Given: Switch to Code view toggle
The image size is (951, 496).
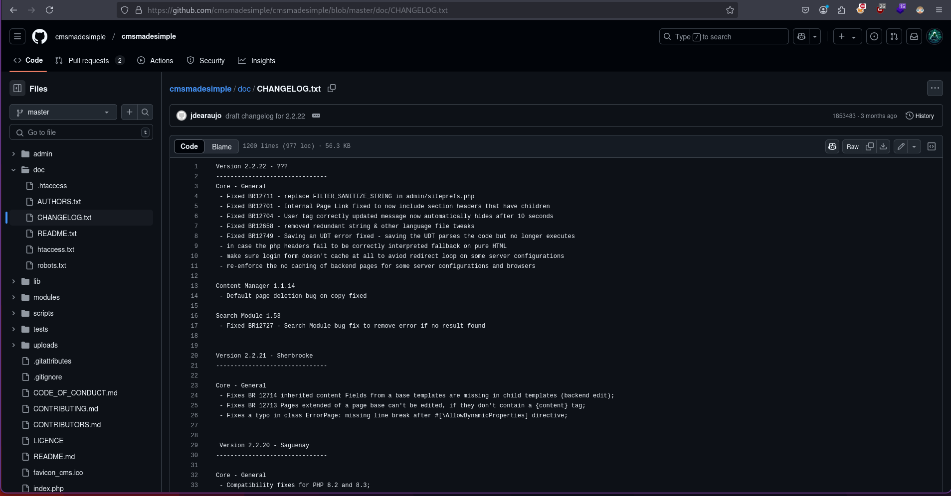Looking at the screenshot, I should tap(189, 146).
